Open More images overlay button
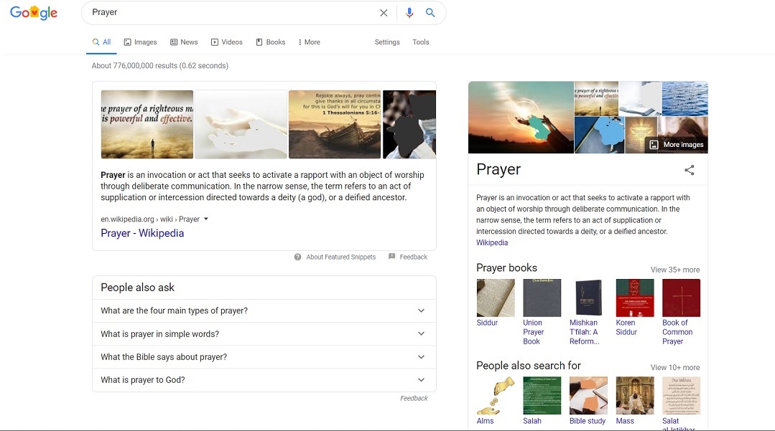Screen dimensions: 775x431 [676, 144]
